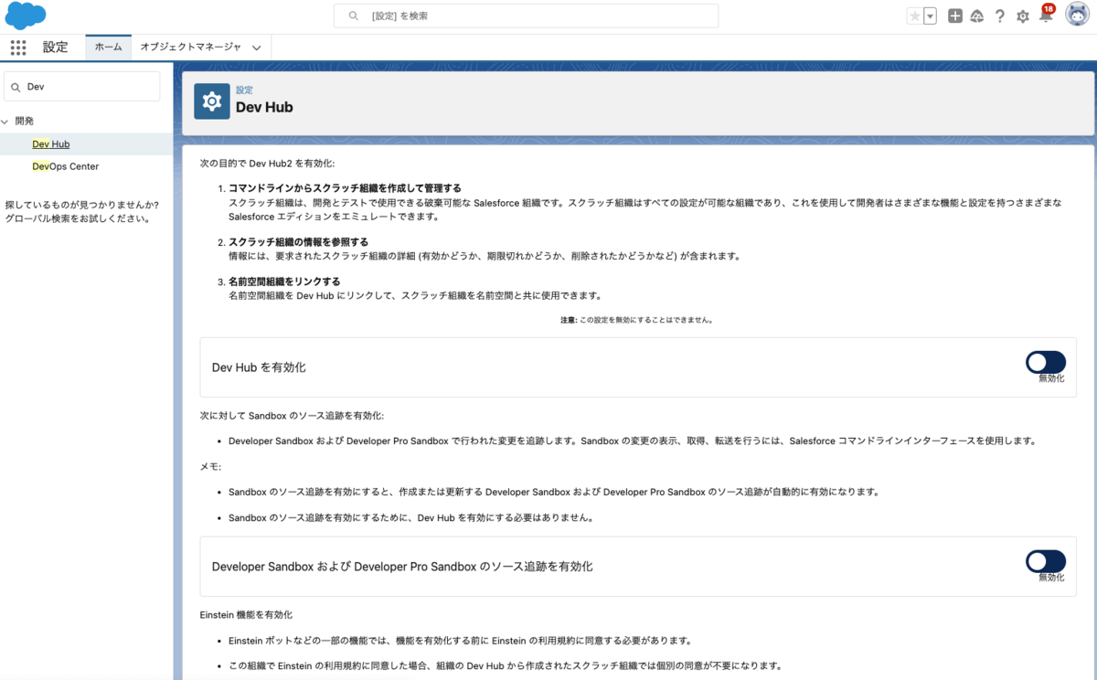
Task: Click the help question mark icon
Action: [999, 16]
